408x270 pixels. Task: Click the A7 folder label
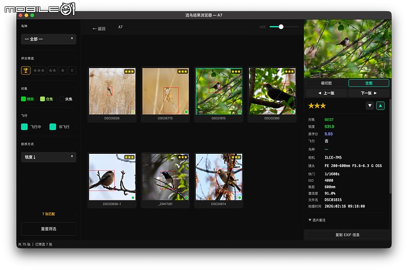click(120, 27)
